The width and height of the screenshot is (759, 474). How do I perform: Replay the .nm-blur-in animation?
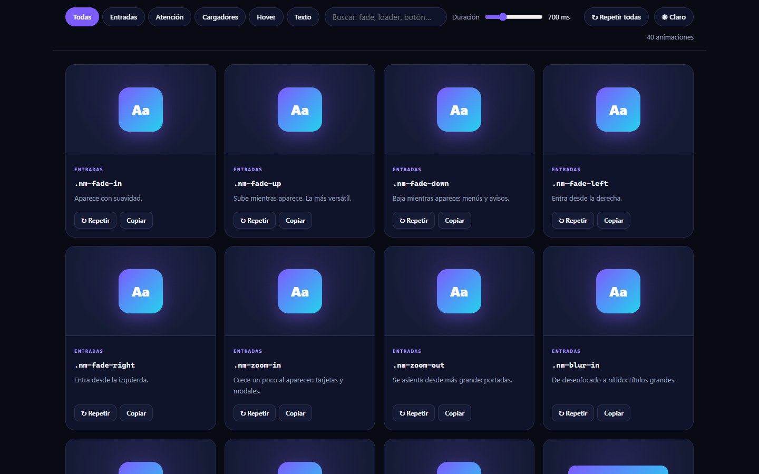click(x=573, y=413)
